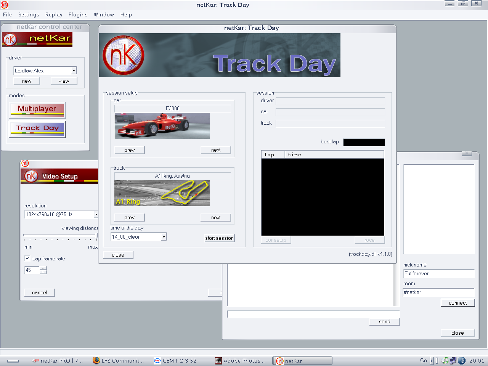Click the blue round 'a' tray icon

pyautogui.click(x=462, y=361)
